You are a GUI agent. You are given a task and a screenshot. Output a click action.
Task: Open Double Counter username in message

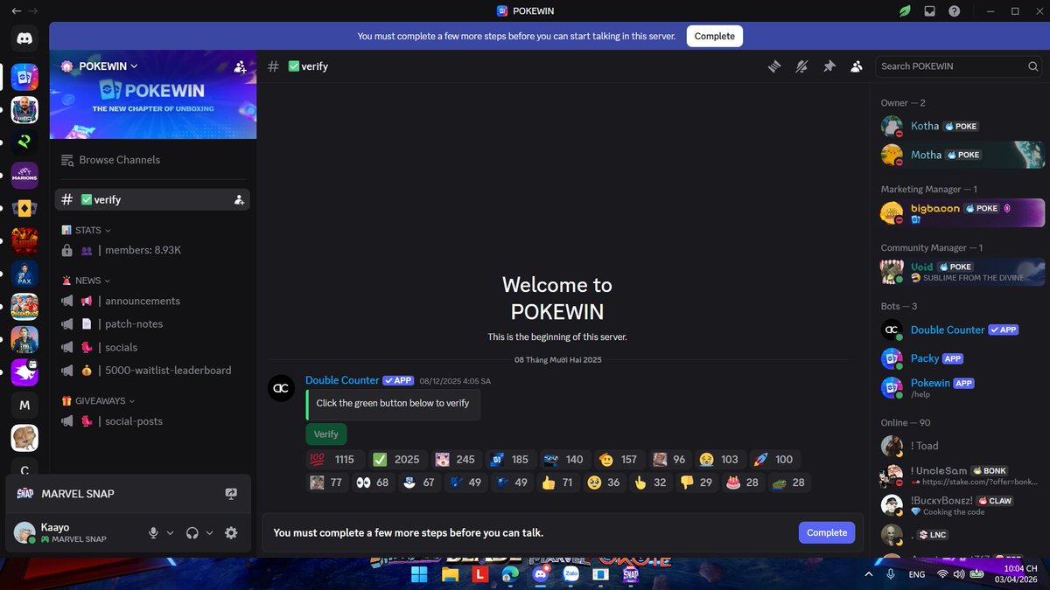click(x=342, y=380)
